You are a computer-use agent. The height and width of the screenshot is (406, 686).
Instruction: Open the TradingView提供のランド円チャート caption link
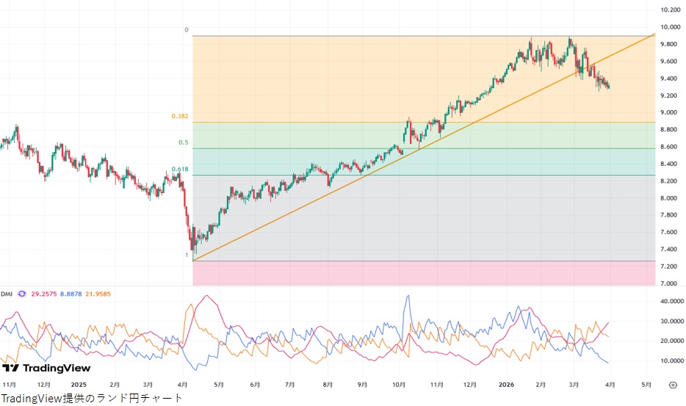92,397
